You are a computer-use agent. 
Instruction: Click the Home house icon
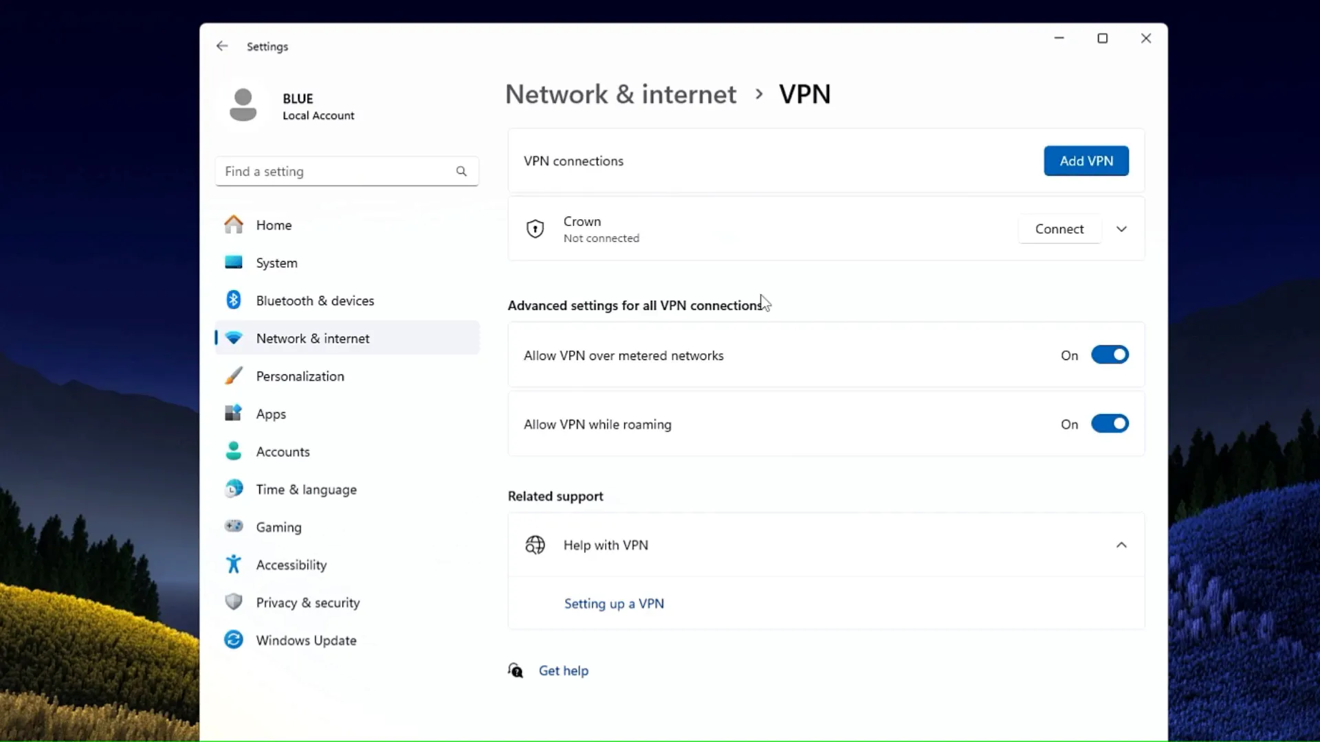click(x=234, y=225)
